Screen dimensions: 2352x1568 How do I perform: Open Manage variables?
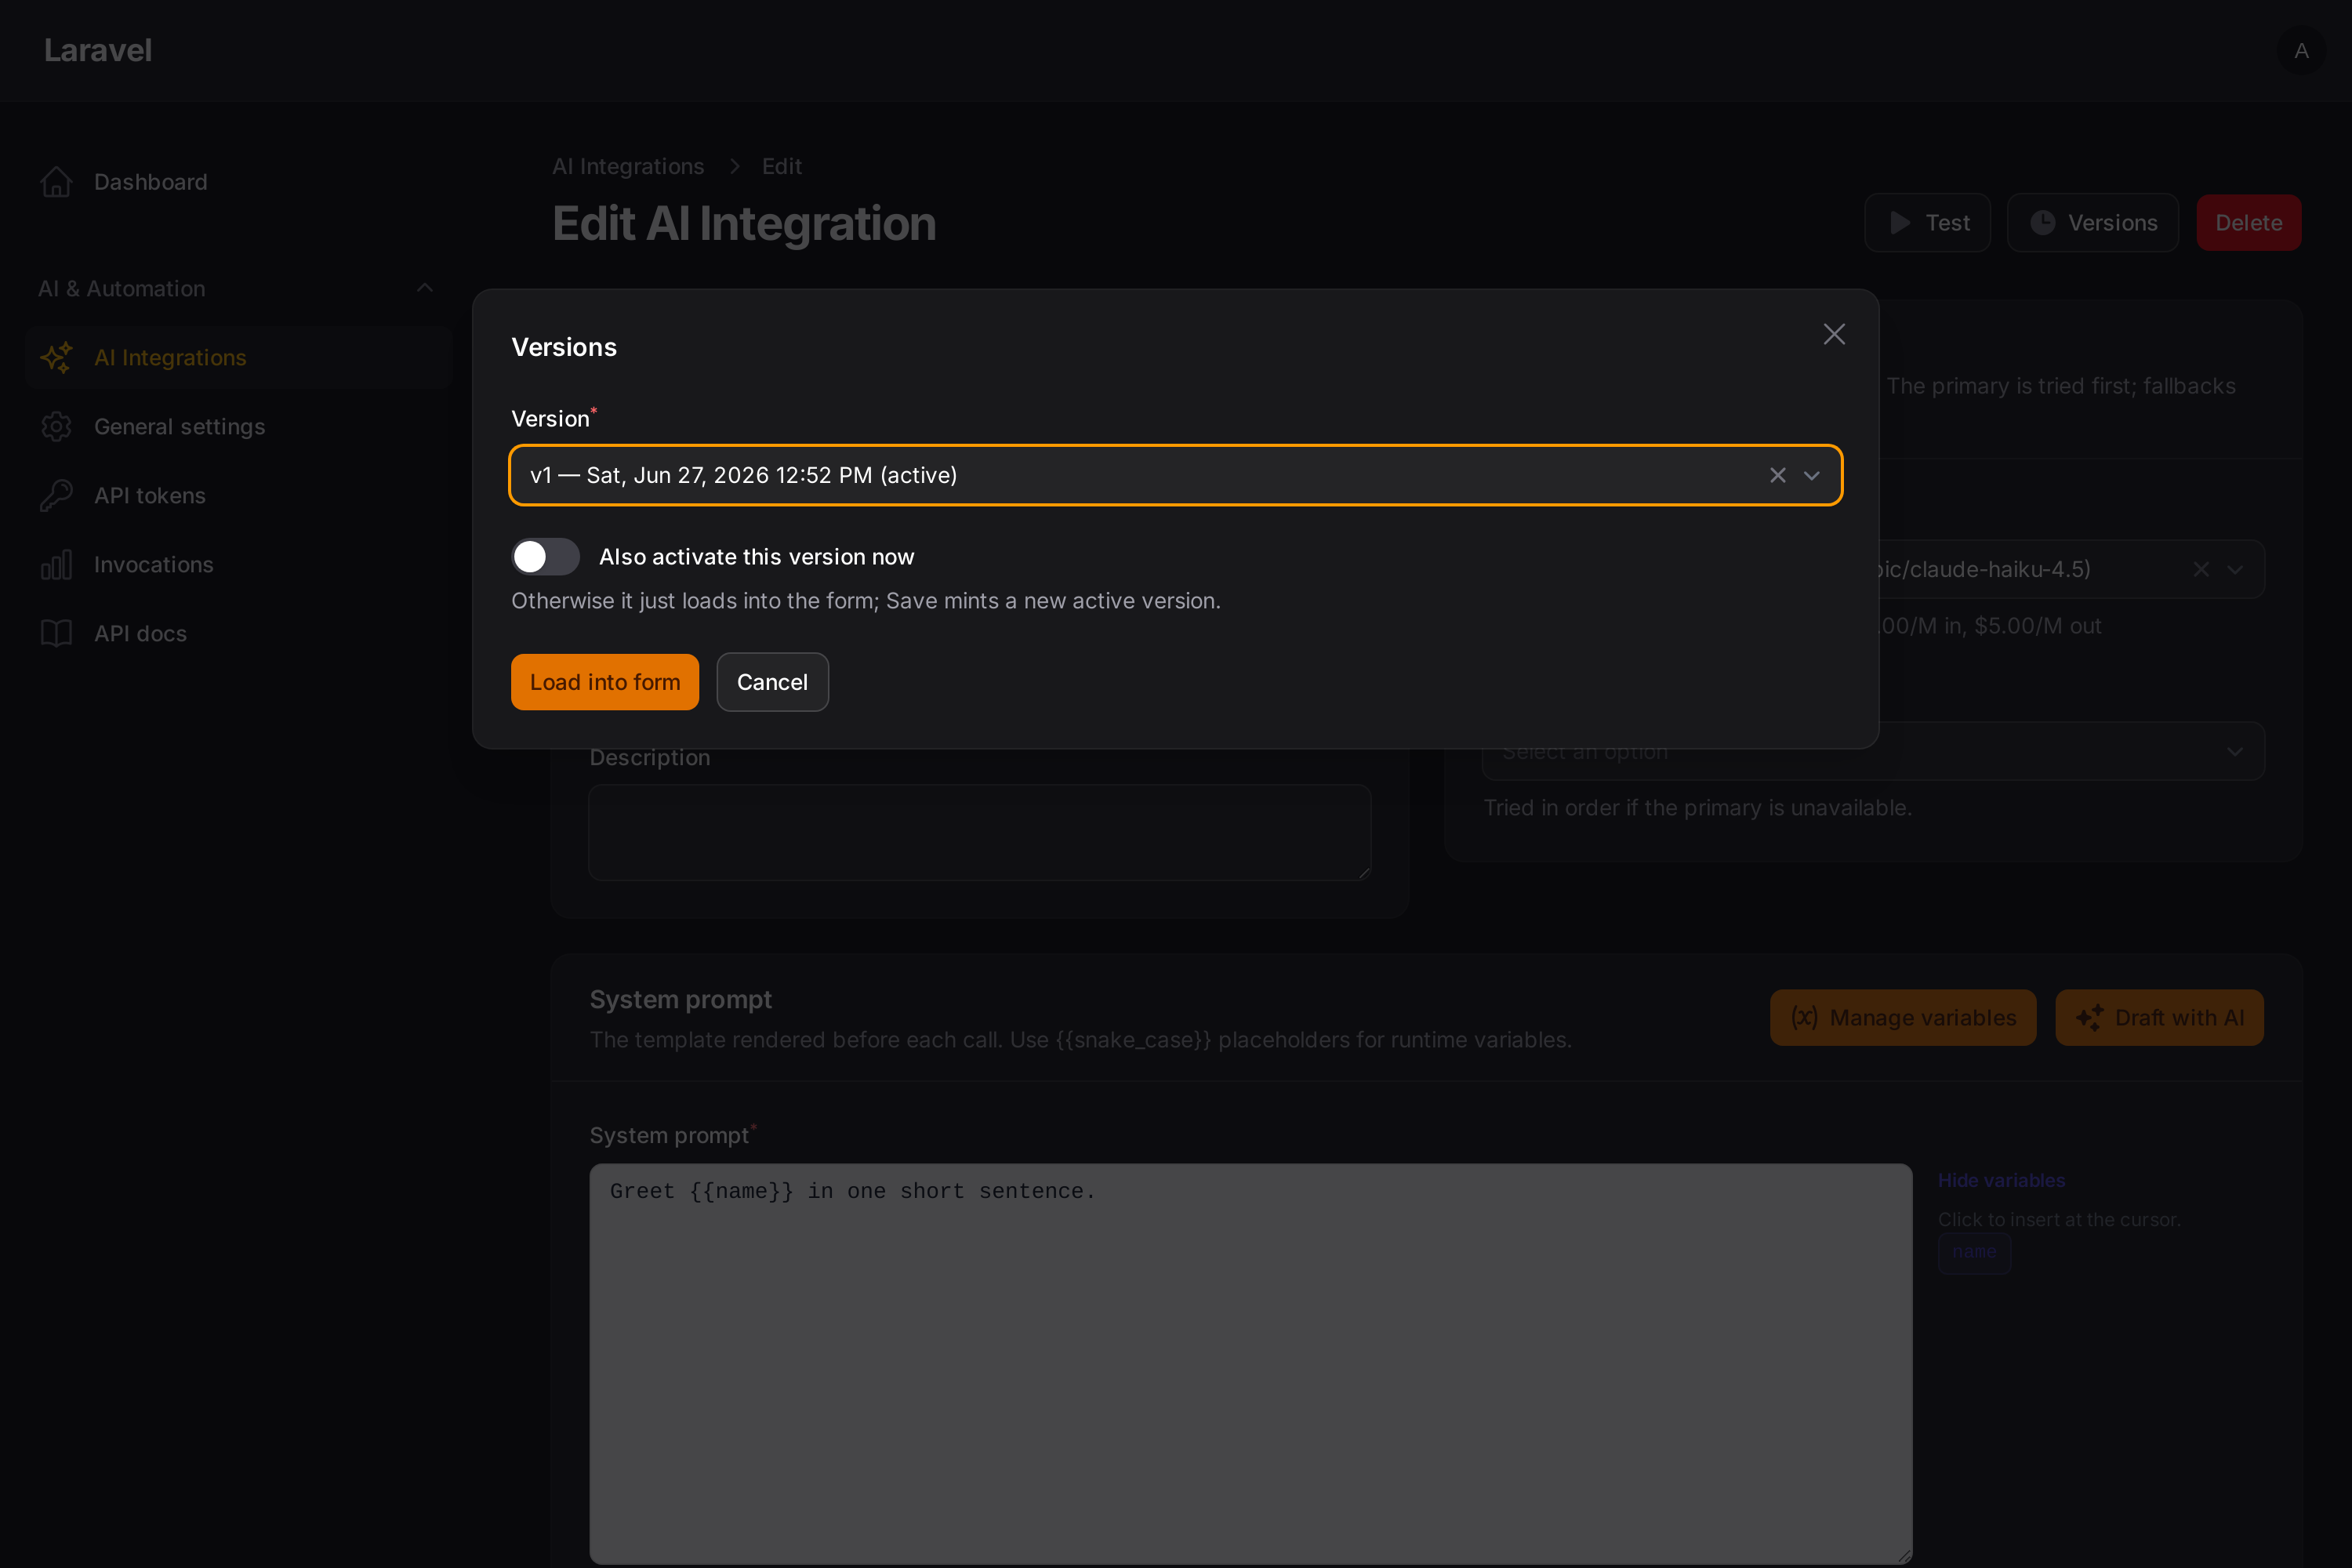pyautogui.click(x=1903, y=1017)
